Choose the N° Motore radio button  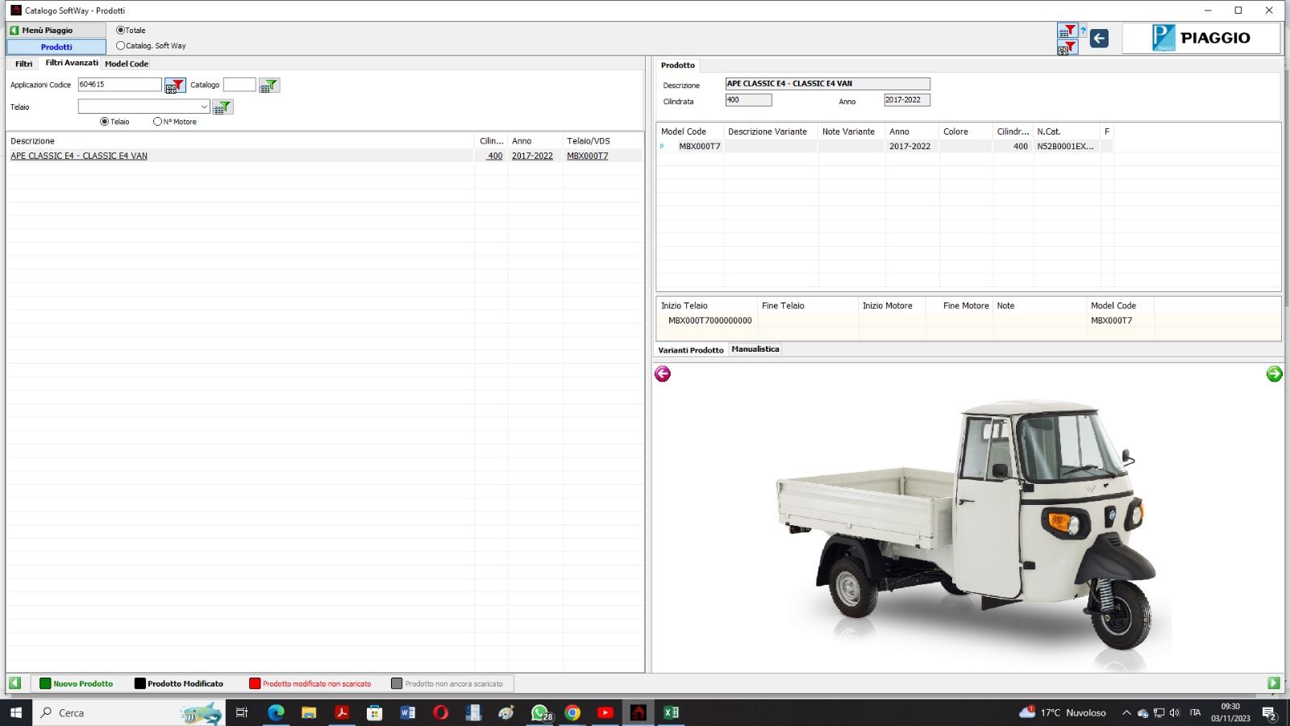[x=157, y=122]
